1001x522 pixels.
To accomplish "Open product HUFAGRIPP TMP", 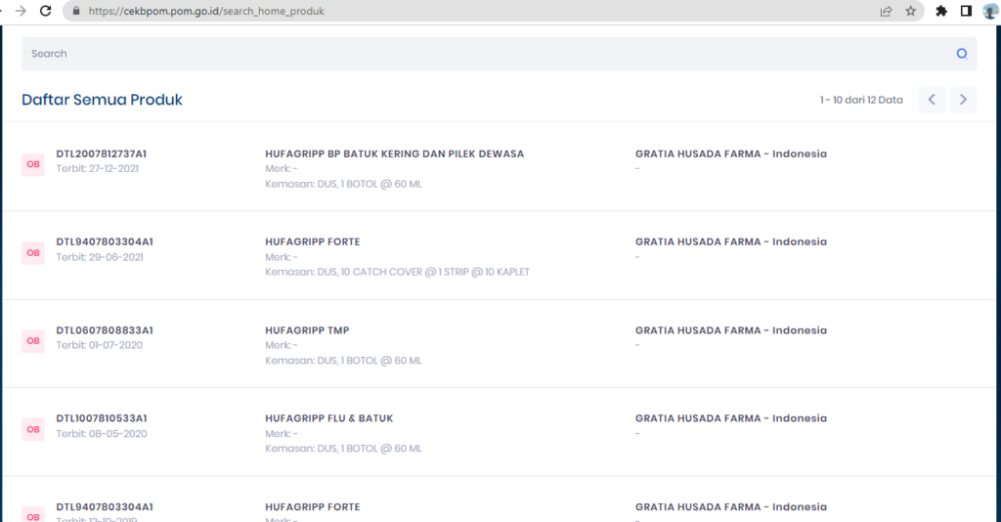I will tap(307, 330).
